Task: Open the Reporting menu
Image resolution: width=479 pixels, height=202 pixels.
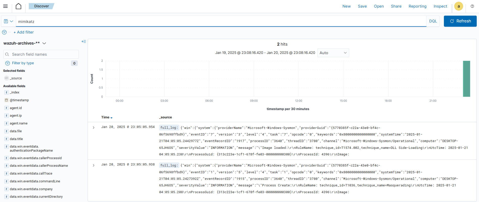Action: [x=417, y=6]
